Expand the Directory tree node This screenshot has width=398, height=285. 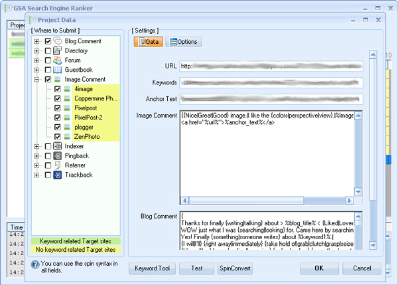click(x=36, y=50)
